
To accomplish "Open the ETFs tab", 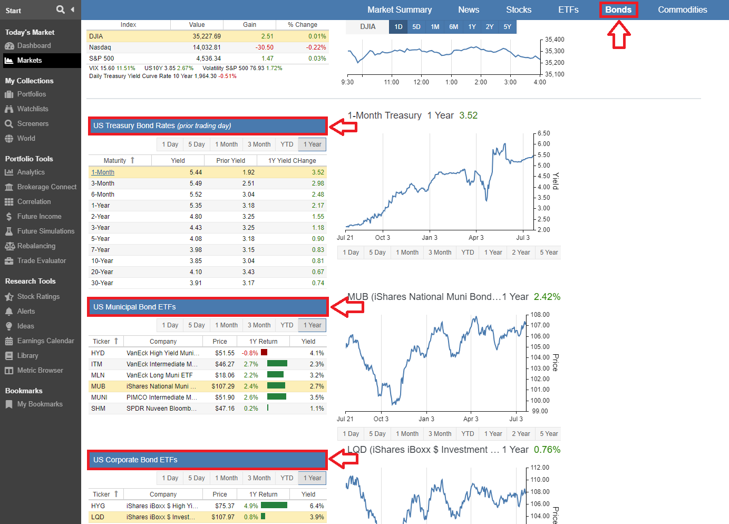I will pos(568,9).
